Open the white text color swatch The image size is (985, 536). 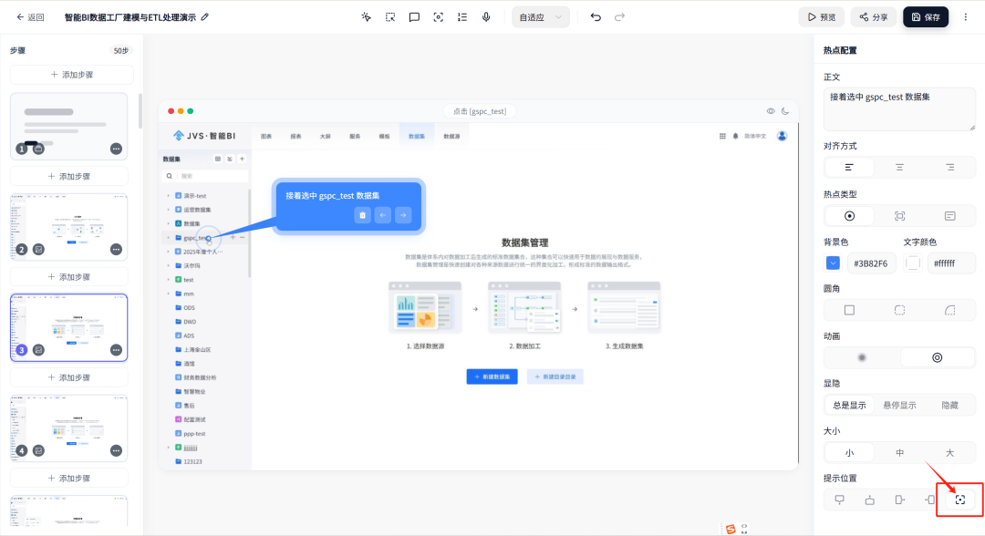tap(913, 263)
